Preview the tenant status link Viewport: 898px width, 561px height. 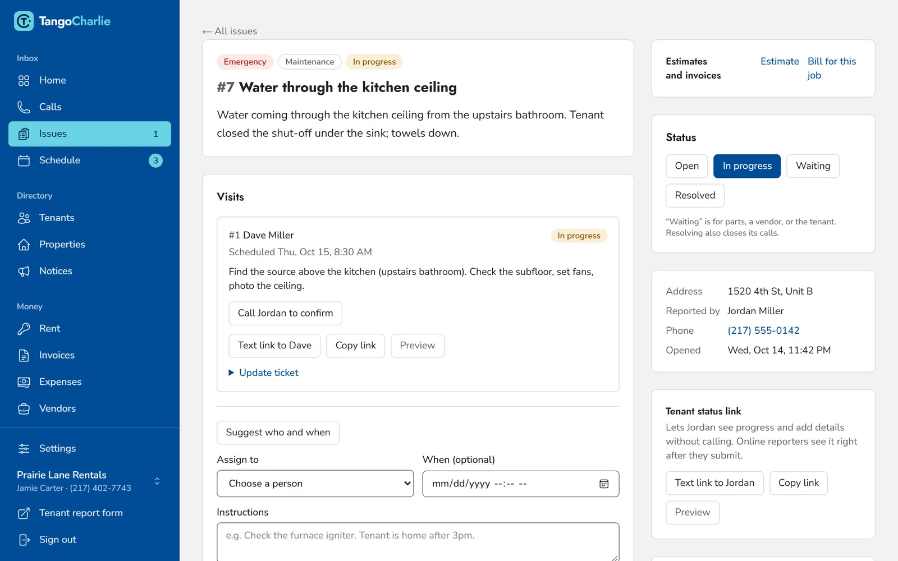click(693, 513)
